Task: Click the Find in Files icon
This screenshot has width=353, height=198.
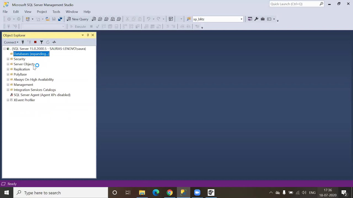Action: (189, 19)
